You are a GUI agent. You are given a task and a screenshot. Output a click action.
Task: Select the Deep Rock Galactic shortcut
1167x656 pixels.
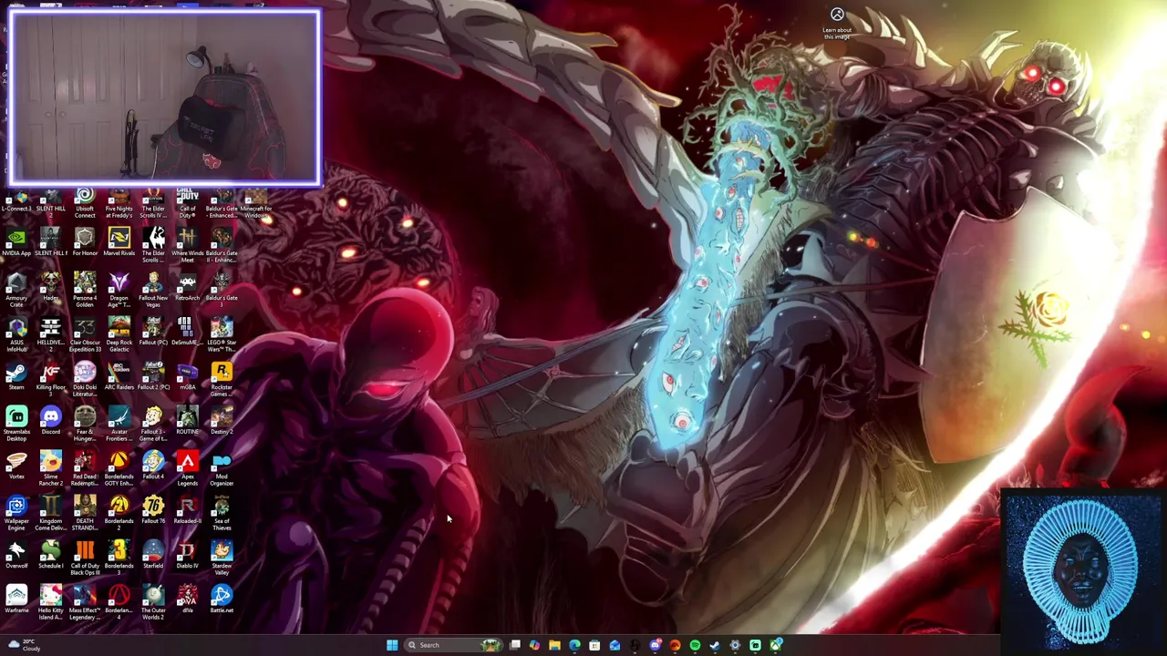(x=119, y=334)
